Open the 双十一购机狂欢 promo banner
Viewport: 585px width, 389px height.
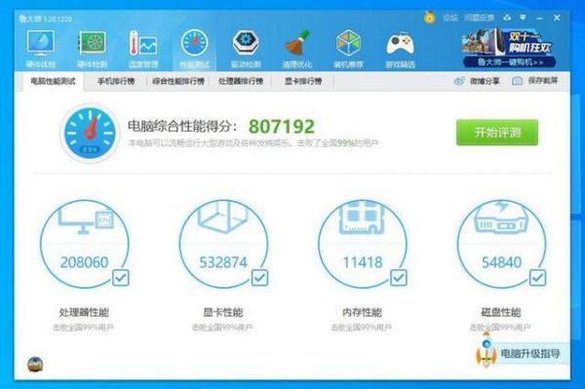[509, 48]
